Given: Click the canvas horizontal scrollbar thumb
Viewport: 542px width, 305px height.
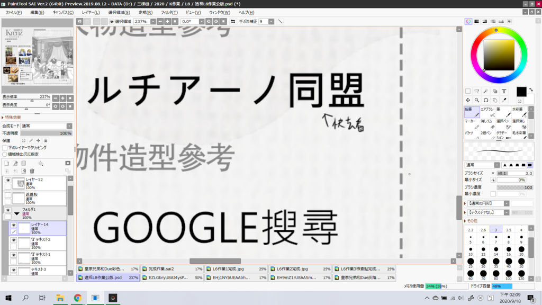Looking at the screenshot, I should 215,261.
